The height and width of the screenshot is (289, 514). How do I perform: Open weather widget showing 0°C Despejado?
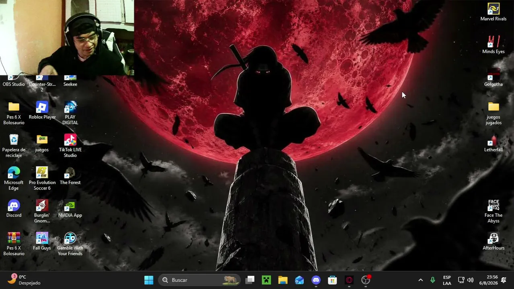(25, 280)
